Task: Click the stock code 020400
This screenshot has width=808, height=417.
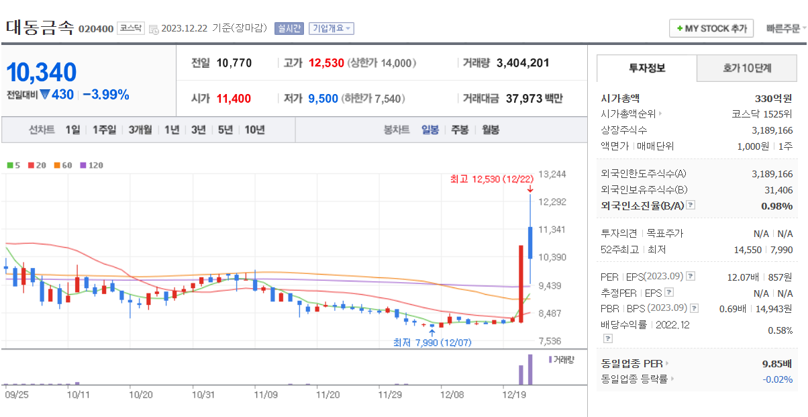Action: [96, 29]
